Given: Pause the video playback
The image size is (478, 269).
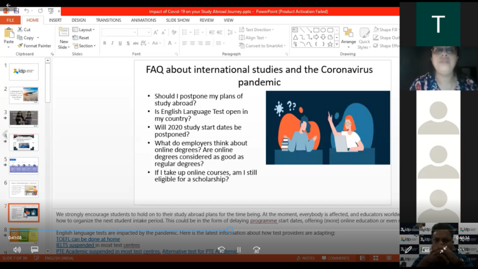Looking at the screenshot, I should (x=238, y=250).
